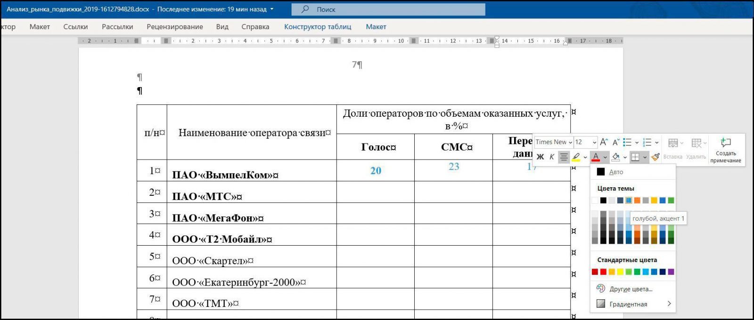Viewport: 754px width, 320px height.
Task: Click the ПАО «ВымпелКом» cell
Action: pos(252,170)
